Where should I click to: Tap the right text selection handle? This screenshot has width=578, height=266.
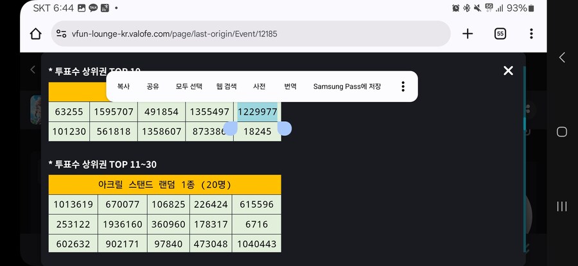(x=285, y=128)
